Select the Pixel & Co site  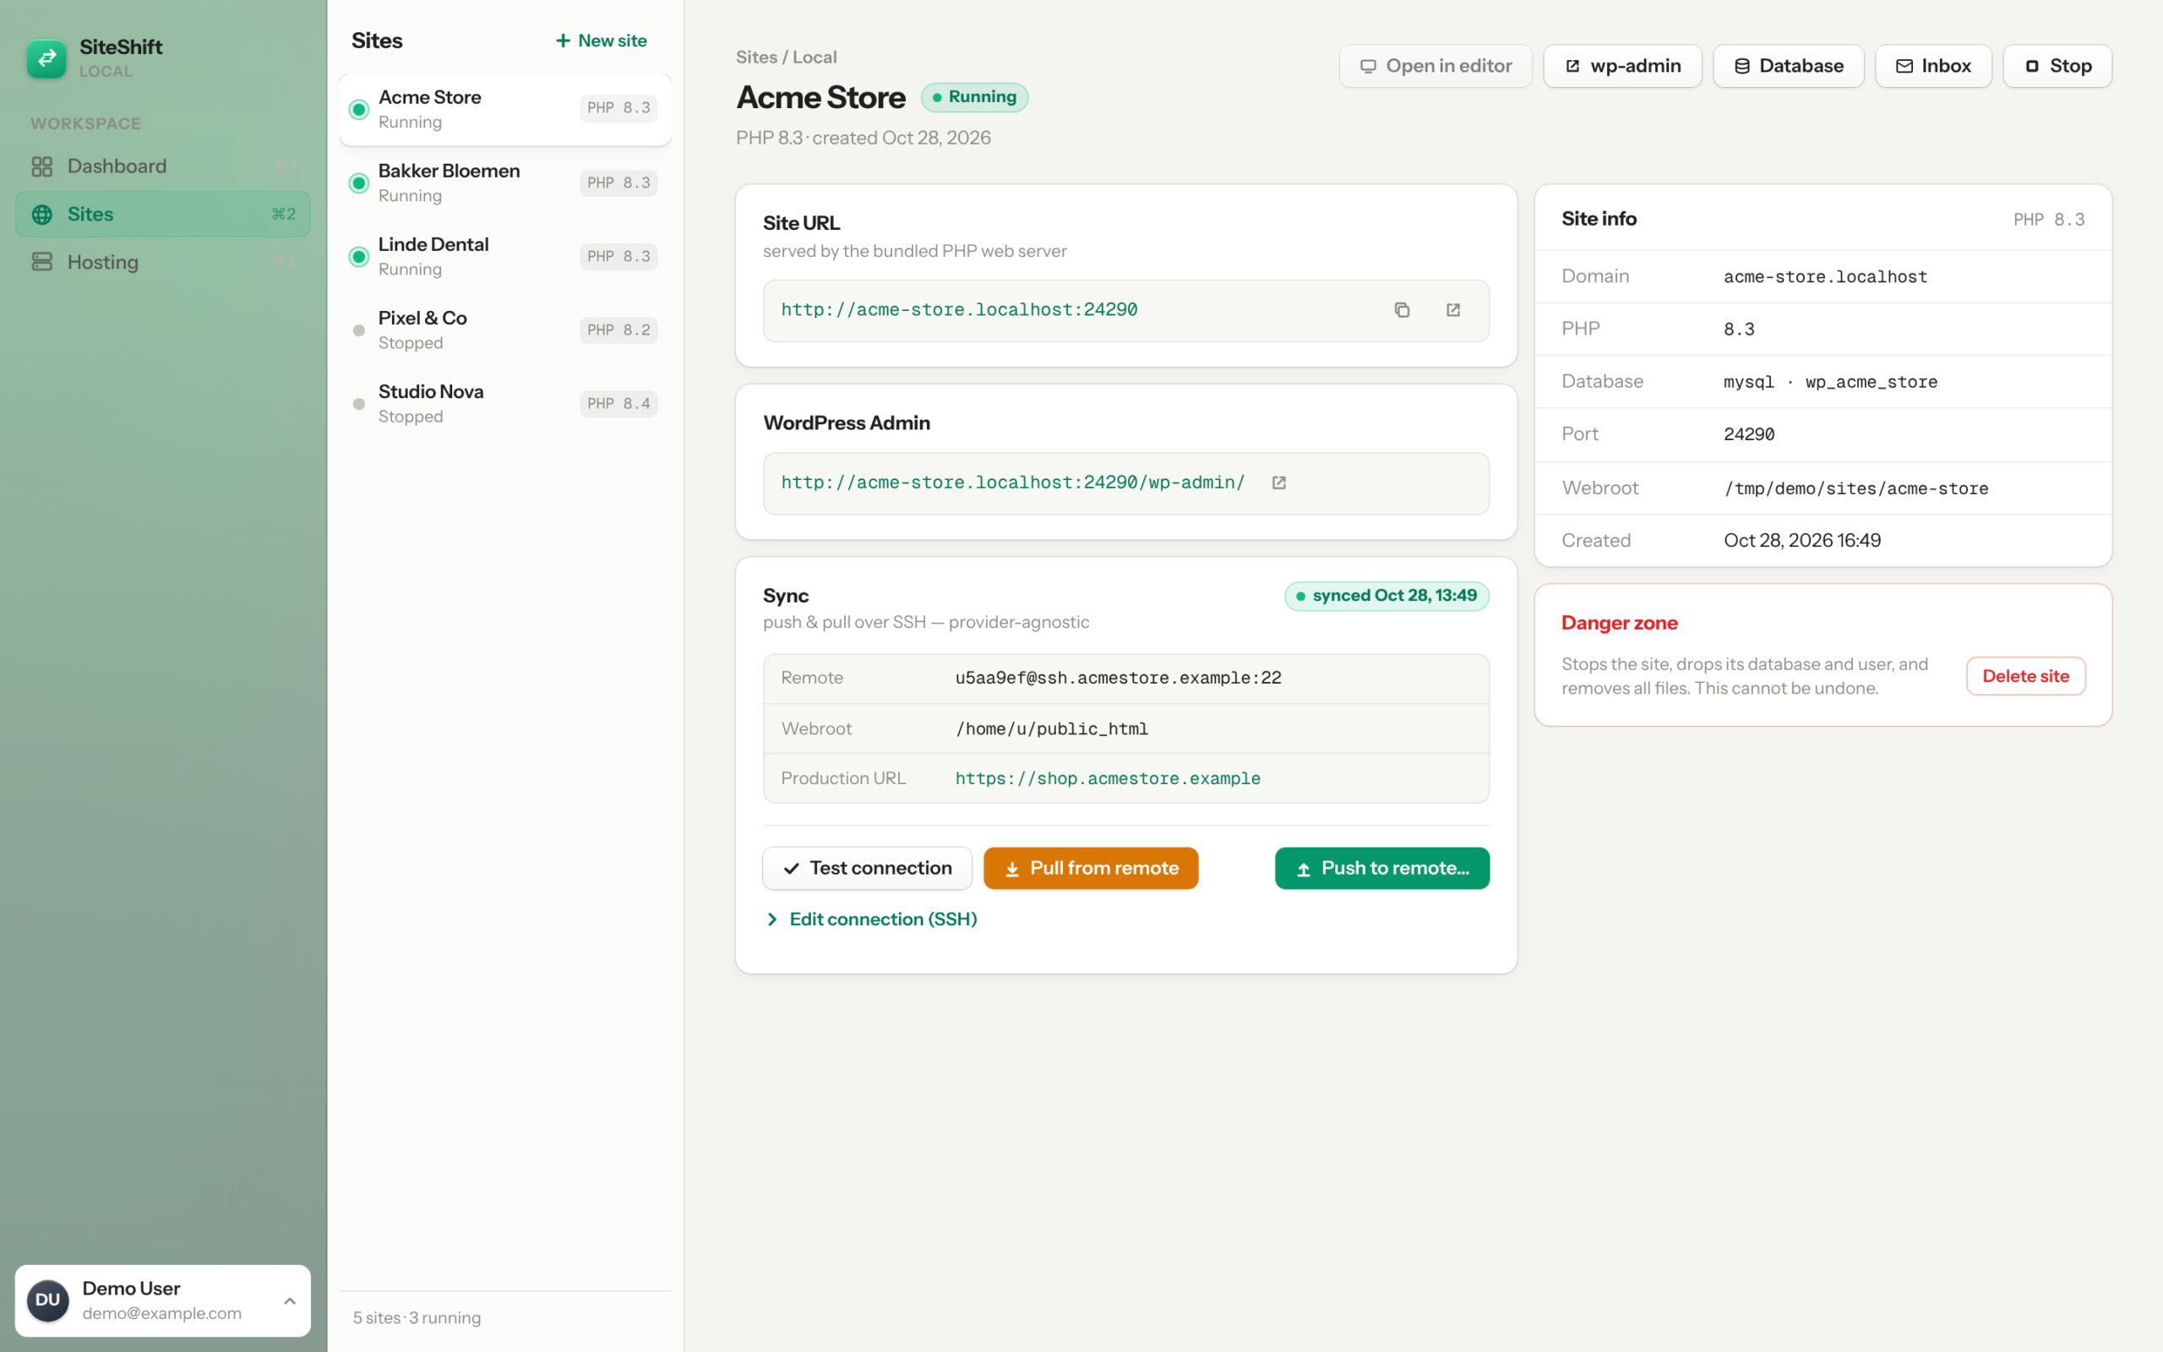click(505, 331)
